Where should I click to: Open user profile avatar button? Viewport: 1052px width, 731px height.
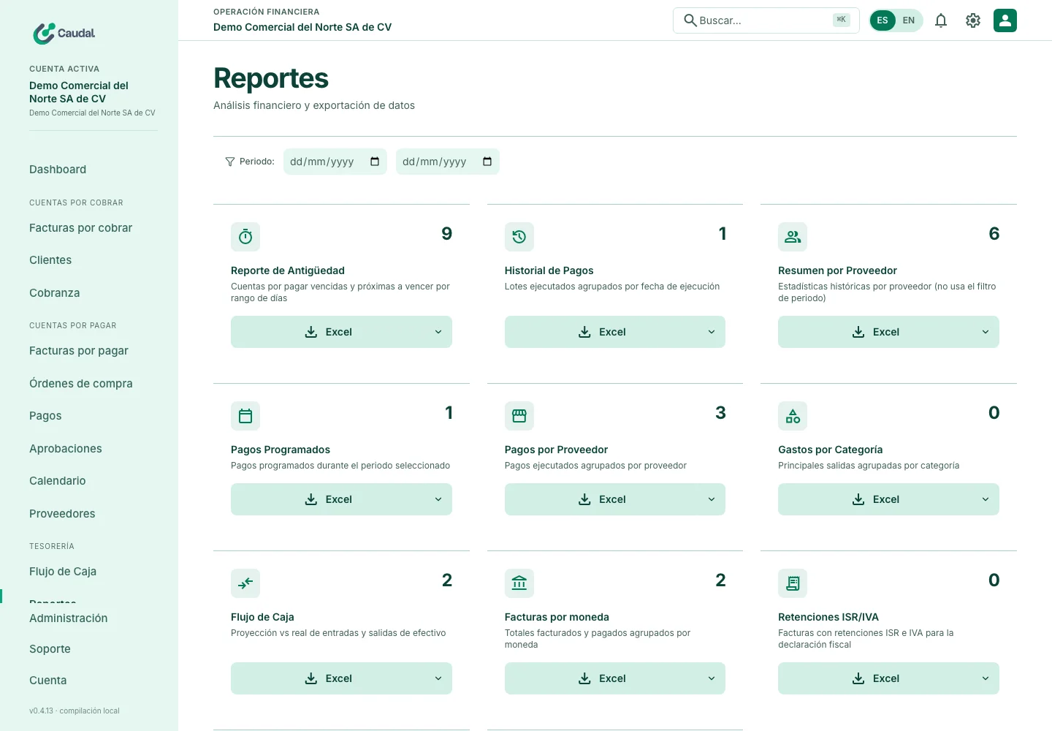tap(1005, 20)
